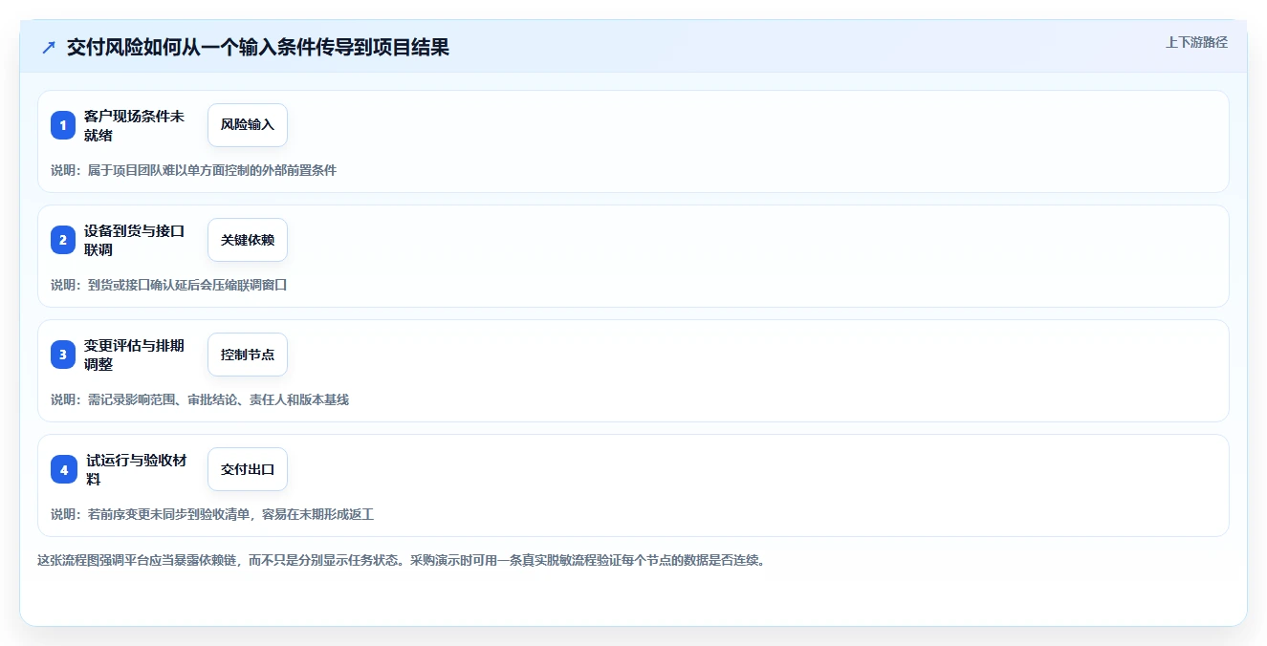Image resolution: width=1267 pixels, height=646 pixels.
Task: Click the note about 外部前置条件
Action: (193, 170)
